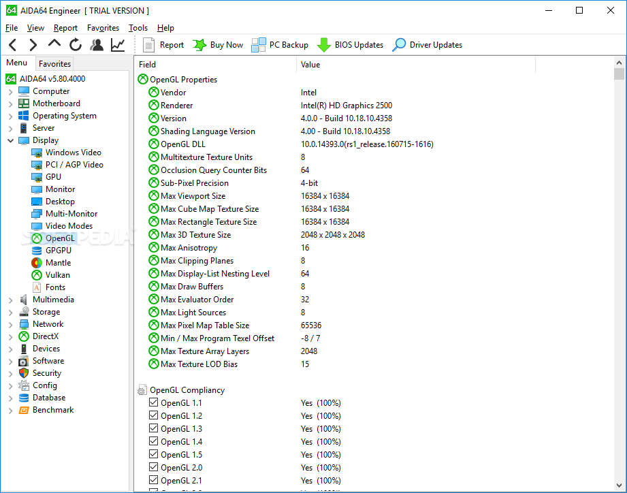Click the BIOS Updates green arrow icon
This screenshot has height=493, width=627.
324,45
